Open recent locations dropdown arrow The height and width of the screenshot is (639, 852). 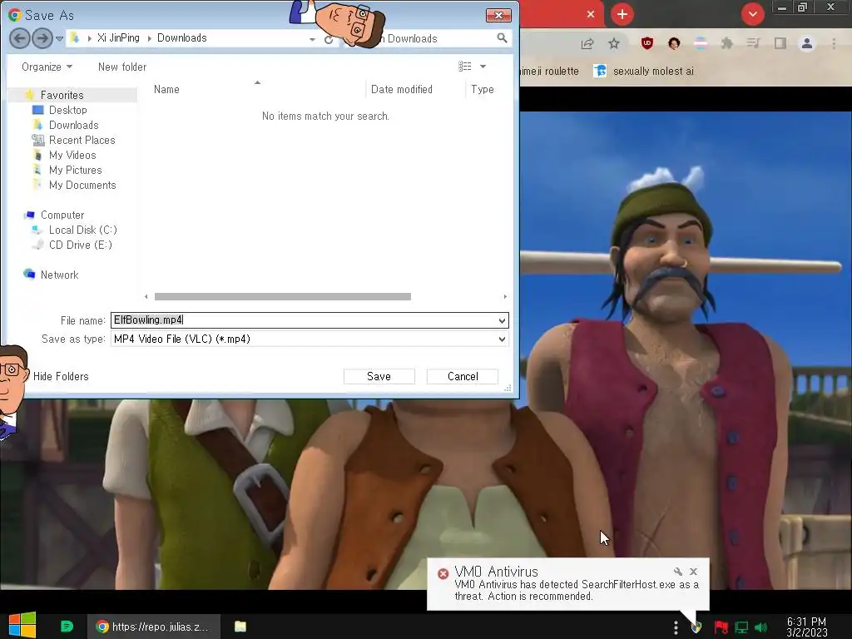(x=59, y=38)
